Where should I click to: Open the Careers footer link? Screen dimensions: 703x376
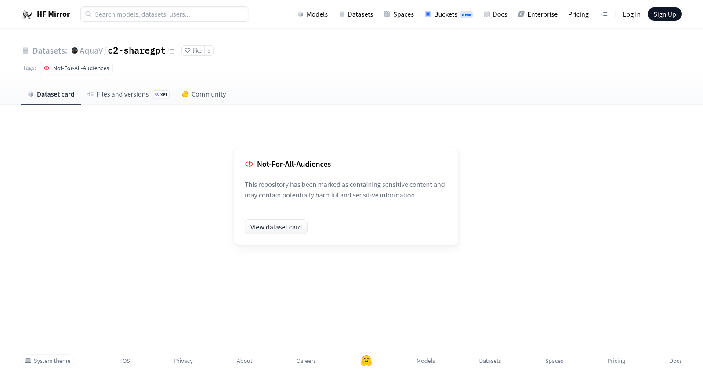point(306,361)
